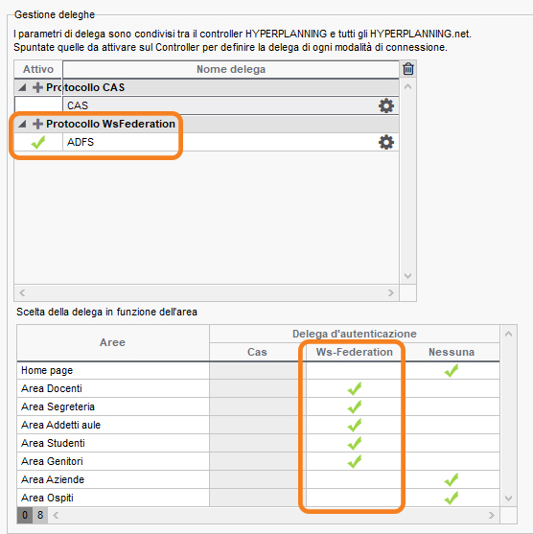Add delegation with plus next to Protocollo CAS

(x=37, y=87)
